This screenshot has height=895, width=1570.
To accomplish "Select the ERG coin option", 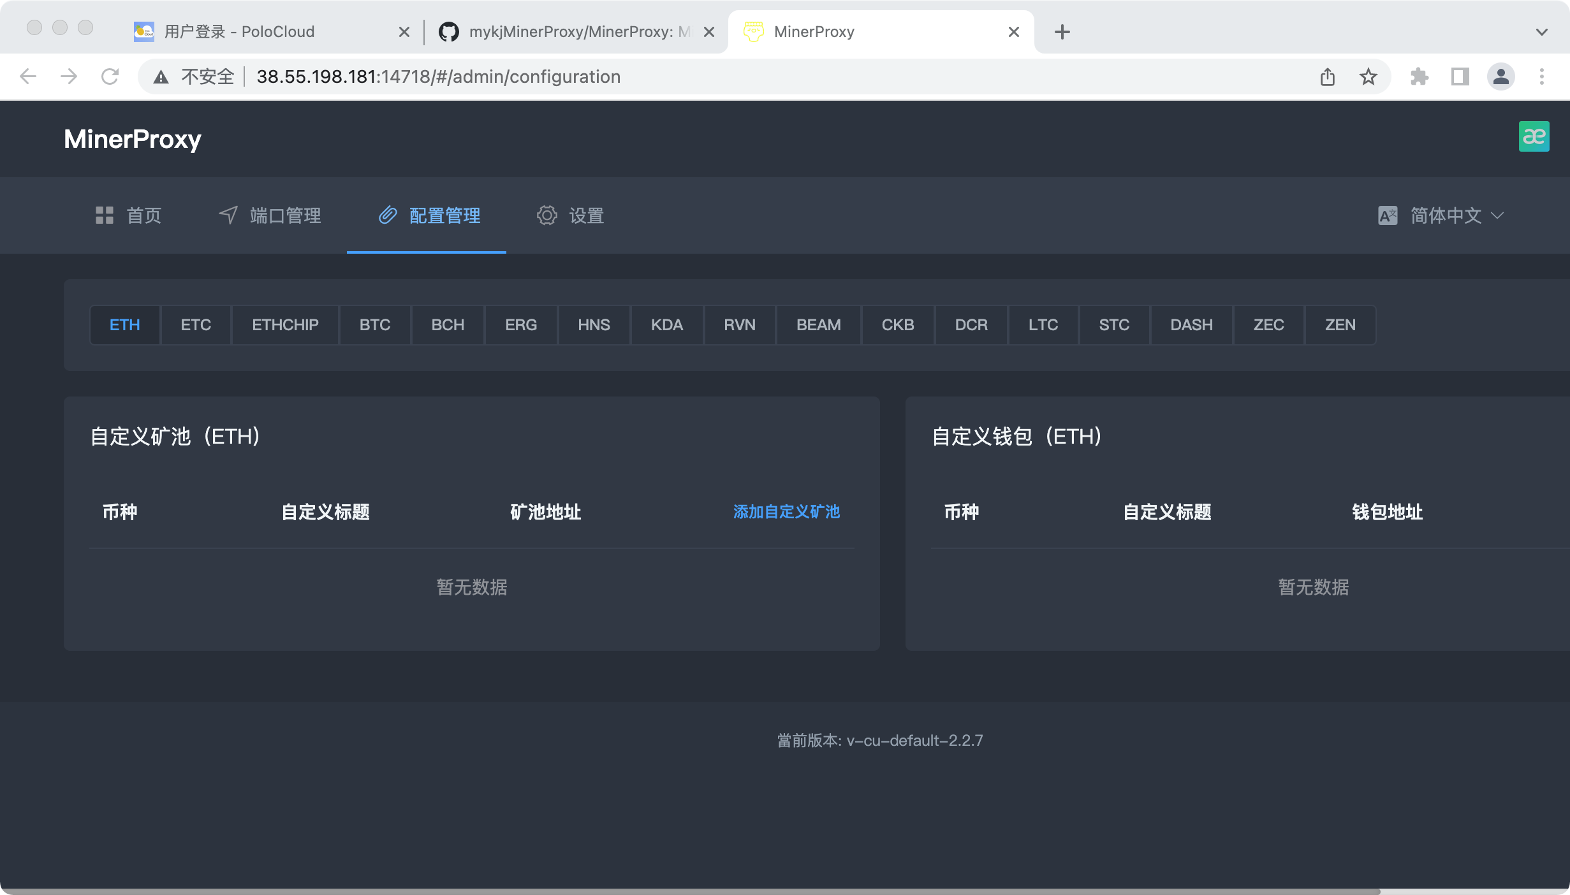I will (521, 324).
